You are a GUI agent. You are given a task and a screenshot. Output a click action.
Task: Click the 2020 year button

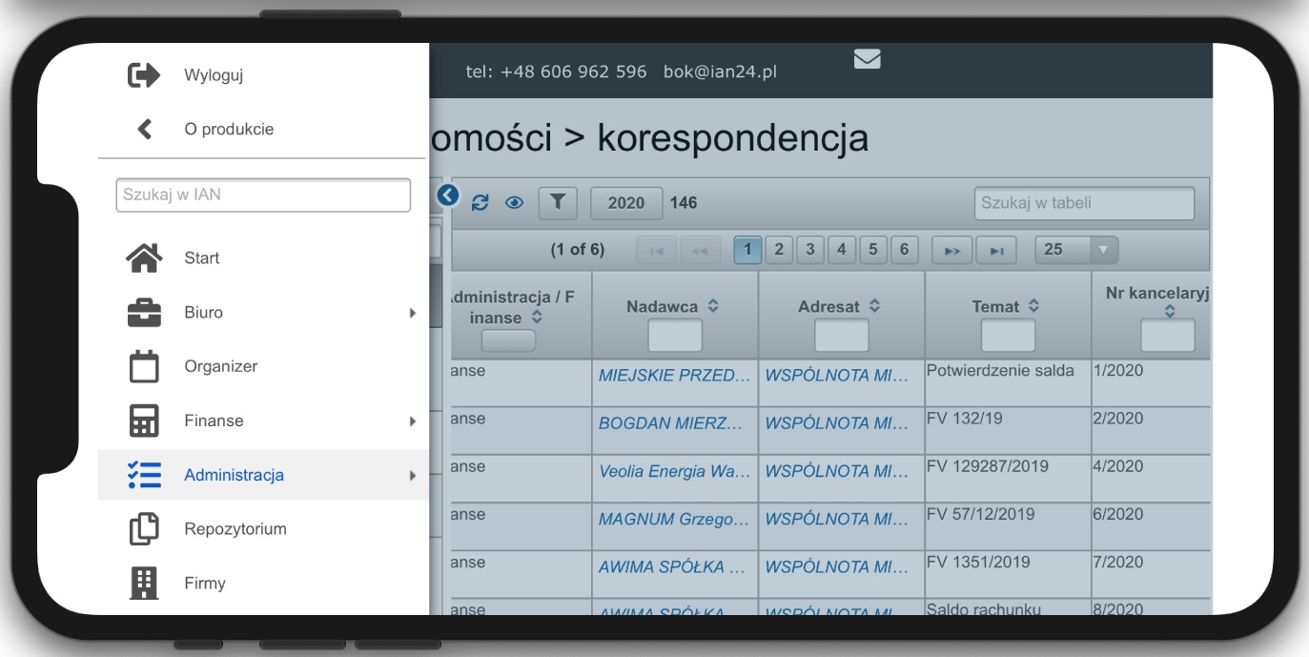(x=626, y=202)
